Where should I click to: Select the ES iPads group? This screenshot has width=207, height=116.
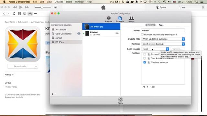click(66, 42)
